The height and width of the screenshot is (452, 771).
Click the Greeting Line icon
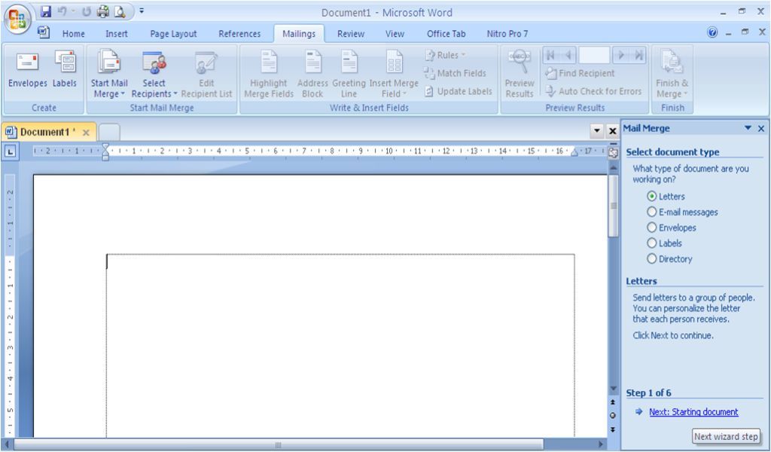347,72
